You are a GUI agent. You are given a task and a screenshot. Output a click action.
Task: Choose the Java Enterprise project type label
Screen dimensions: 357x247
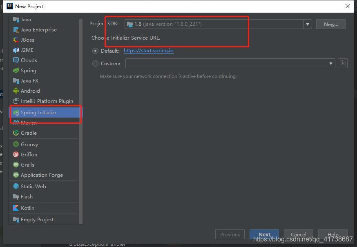point(39,30)
